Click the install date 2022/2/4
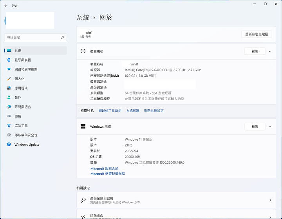 [132, 151]
